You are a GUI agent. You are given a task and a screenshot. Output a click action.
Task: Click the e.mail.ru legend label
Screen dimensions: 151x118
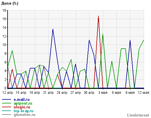(x=21, y=100)
